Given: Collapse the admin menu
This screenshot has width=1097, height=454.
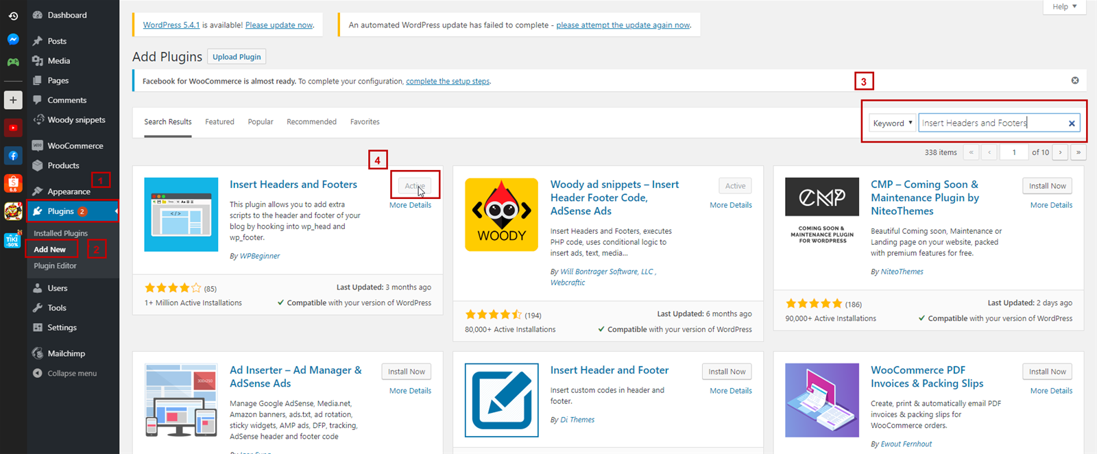Looking at the screenshot, I should [72, 374].
